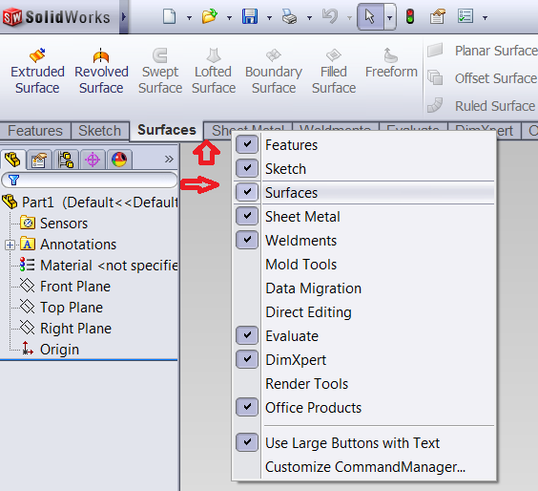Image resolution: width=538 pixels, height=491 pixels.
Task: Open the DimXpertManager crosshair tab
Action: [93, 160]
